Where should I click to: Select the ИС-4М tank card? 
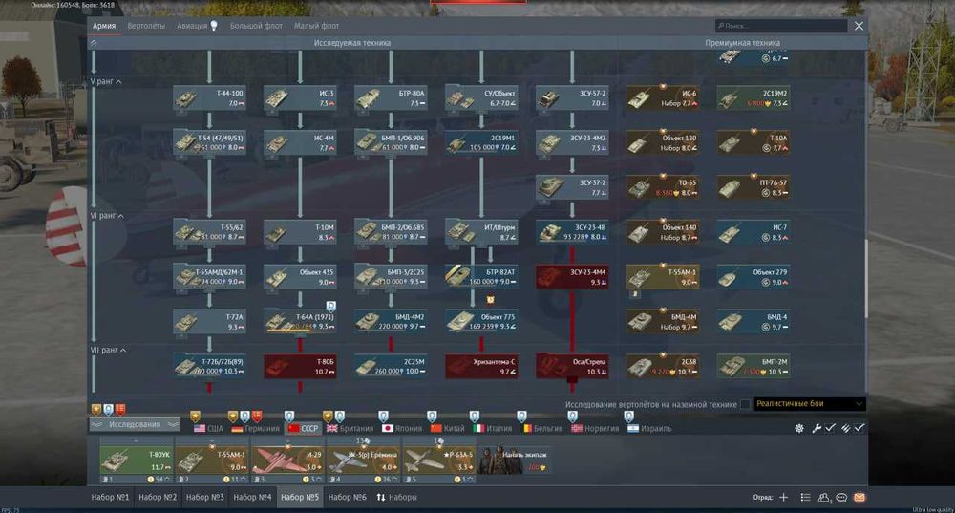tap(300, 142)
